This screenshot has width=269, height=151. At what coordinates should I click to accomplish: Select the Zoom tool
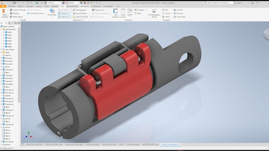[x=166, y=13]
